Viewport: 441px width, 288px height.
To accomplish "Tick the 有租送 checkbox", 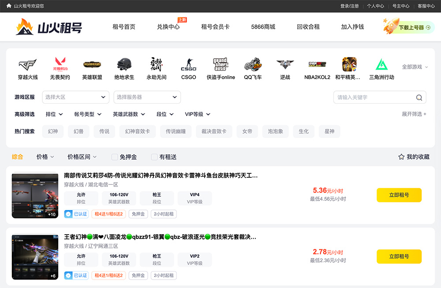I will click(154, 157).
